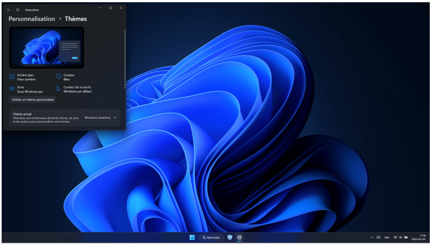Open the FRA language switcher
Screen dimensions: 432x245
[387, 237]
